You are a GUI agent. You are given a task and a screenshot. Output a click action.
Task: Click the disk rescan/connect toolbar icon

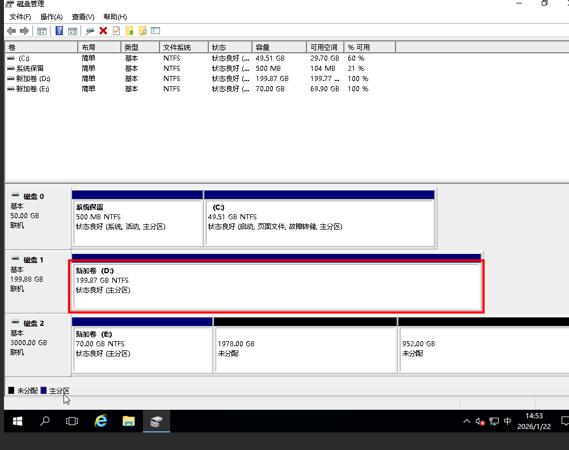point(90,31)
